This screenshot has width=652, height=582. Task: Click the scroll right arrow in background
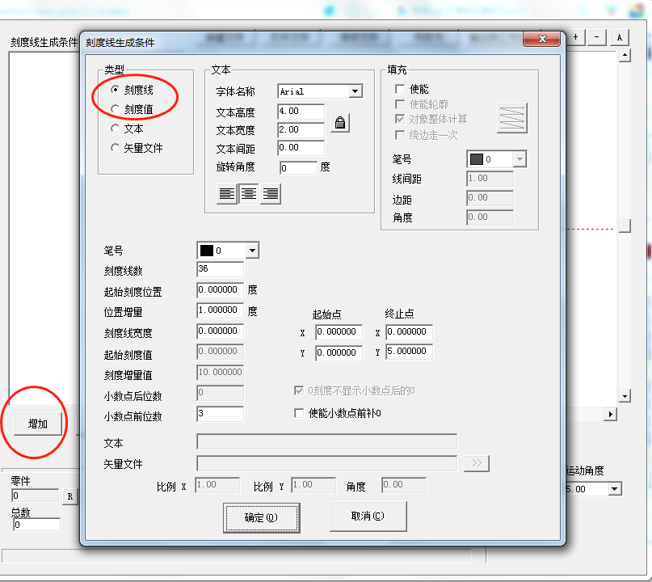coord(610,415)
